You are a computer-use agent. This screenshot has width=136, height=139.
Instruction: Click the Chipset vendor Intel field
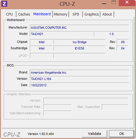(x=41, y=42)
